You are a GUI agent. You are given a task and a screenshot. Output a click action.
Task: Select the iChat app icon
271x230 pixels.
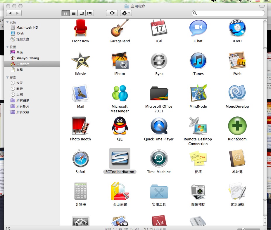(198, 28)
